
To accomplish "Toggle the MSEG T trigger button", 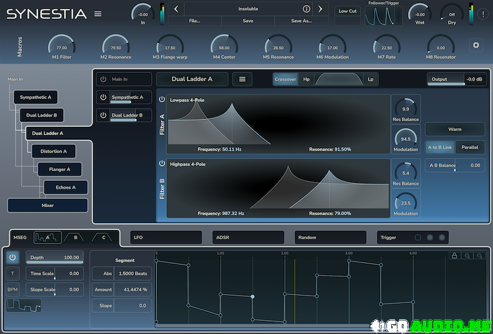I will point(12,274).
